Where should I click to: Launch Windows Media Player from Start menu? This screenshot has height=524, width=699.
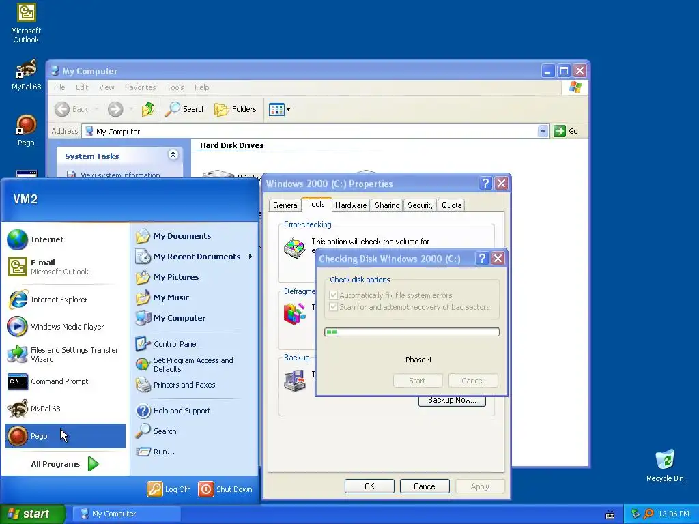click(x=66, y=327)
